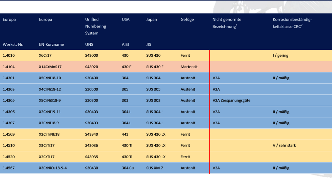
Task: Select X14CrMoS17 short name
Action: coord(50,67)
